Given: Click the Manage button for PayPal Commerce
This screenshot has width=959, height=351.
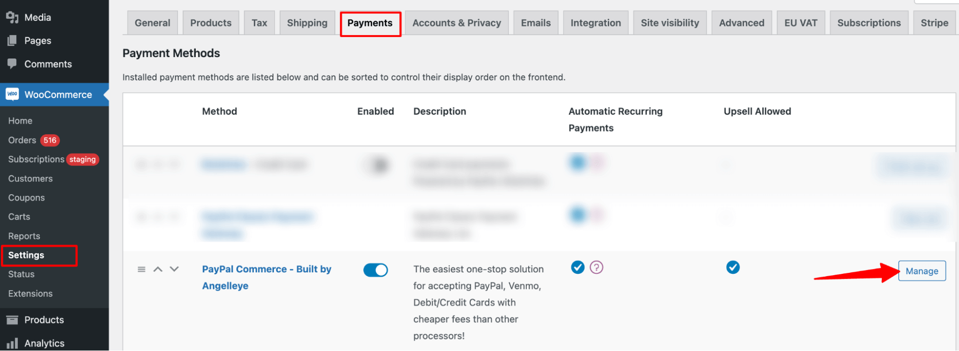Looking at the screenshot, I should pyautogui.click(x=922, y=271).
